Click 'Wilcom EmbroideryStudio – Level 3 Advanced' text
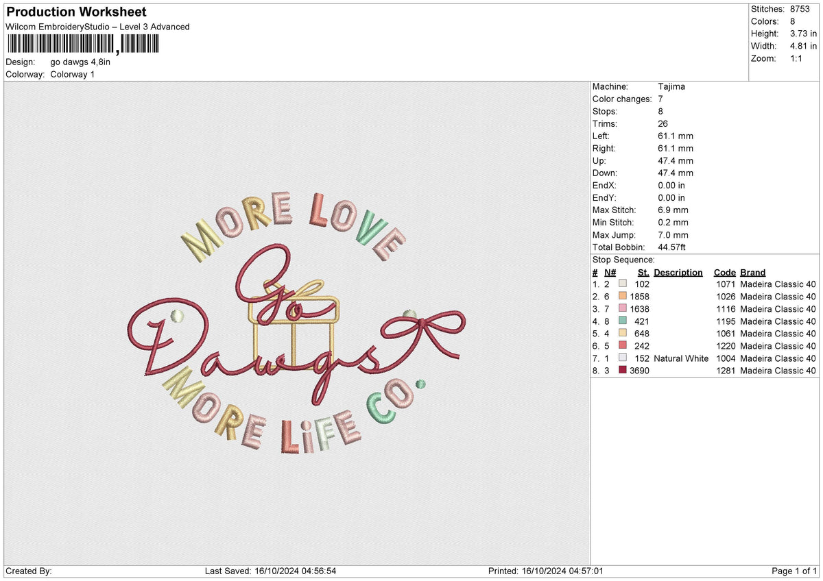This screenshot has height=581, width=823. click(97, 27)
